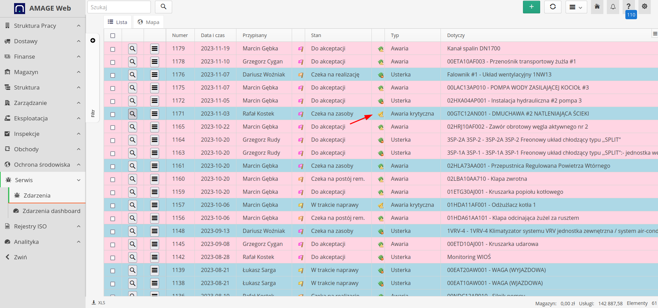The image size is (658, 308).
Task: Select the checkbox for event 1171
Action: [x=113, y=115]
